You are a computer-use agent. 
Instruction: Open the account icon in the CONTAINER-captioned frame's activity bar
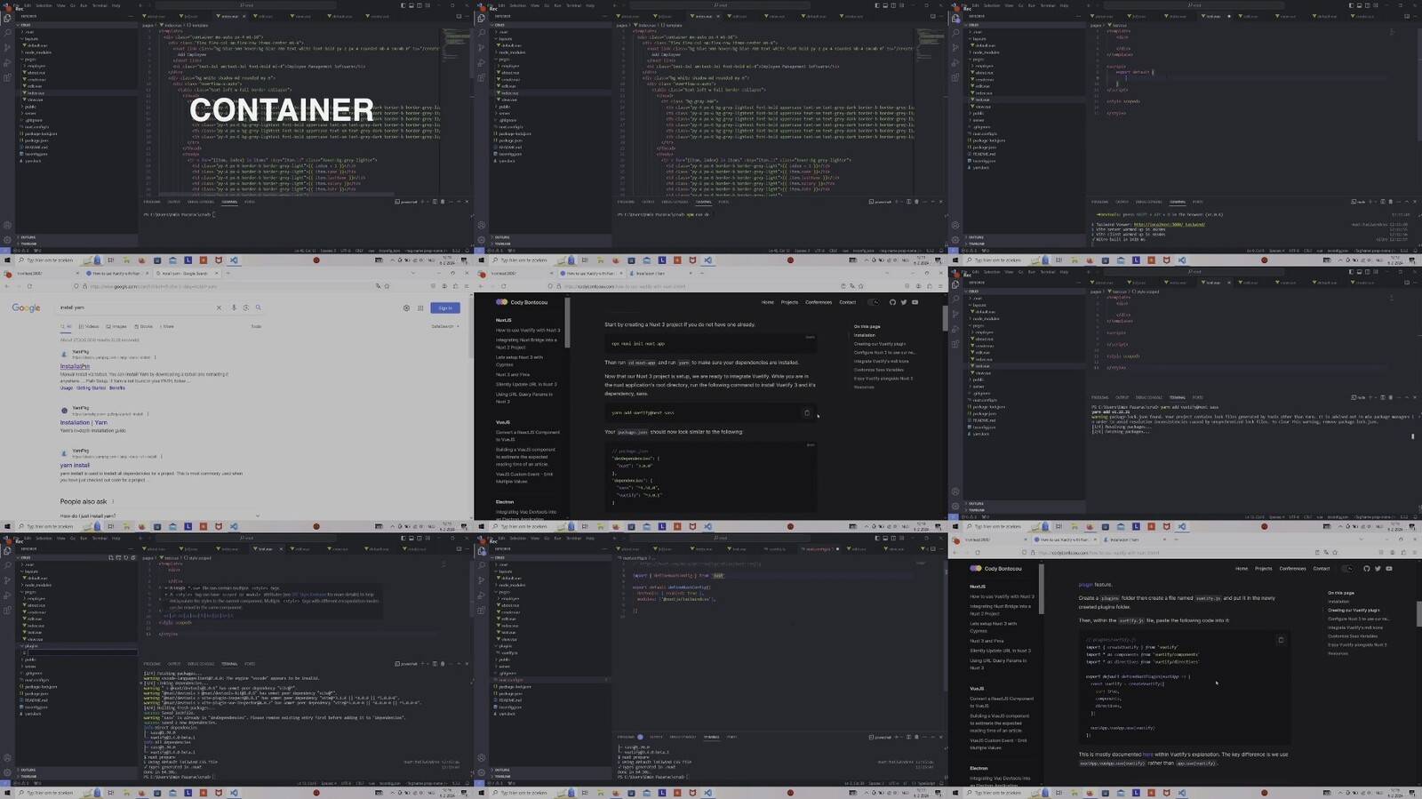tap(7, 226)
